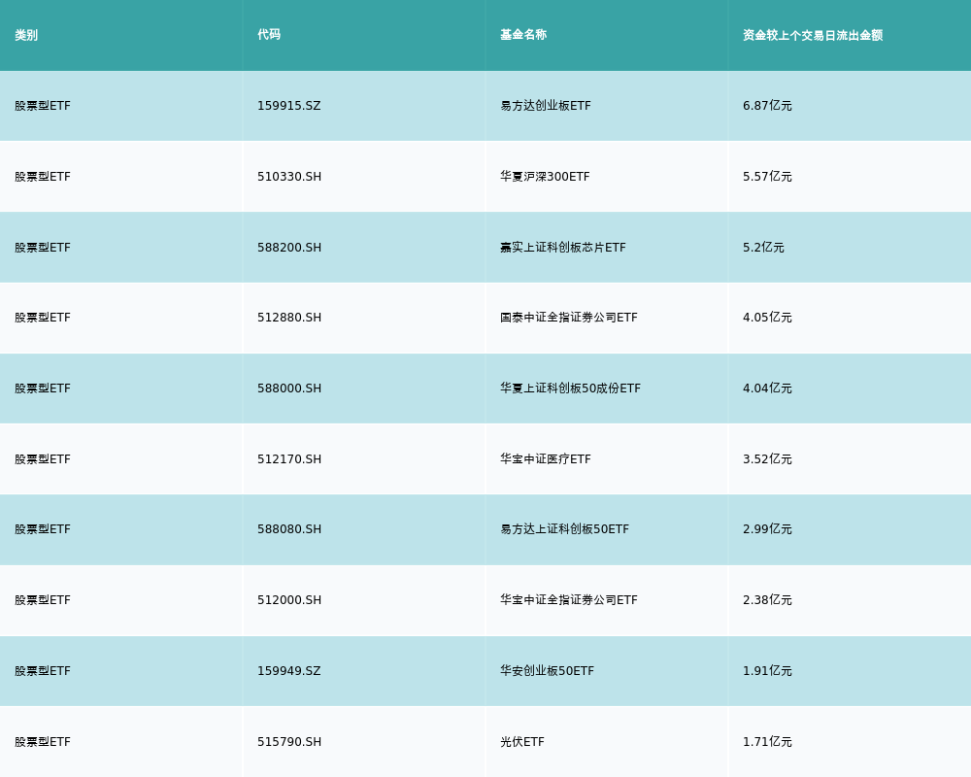Click outflow value 3.52亿元
The image size is (971, 777).
(x=767, y=459)
